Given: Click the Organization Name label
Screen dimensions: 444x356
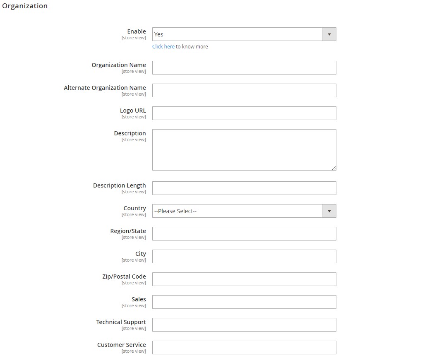Looking at the screenshot, I should pos(119,65).
